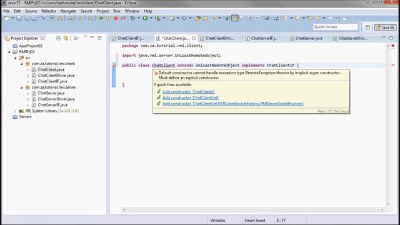Viewport: 400px width, 225px height.
Task: Open the Debug configurations dropdown arrow
Action: click(139, 18)
